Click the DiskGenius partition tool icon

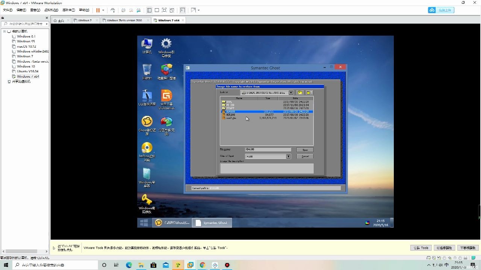[x=166, y=99]
